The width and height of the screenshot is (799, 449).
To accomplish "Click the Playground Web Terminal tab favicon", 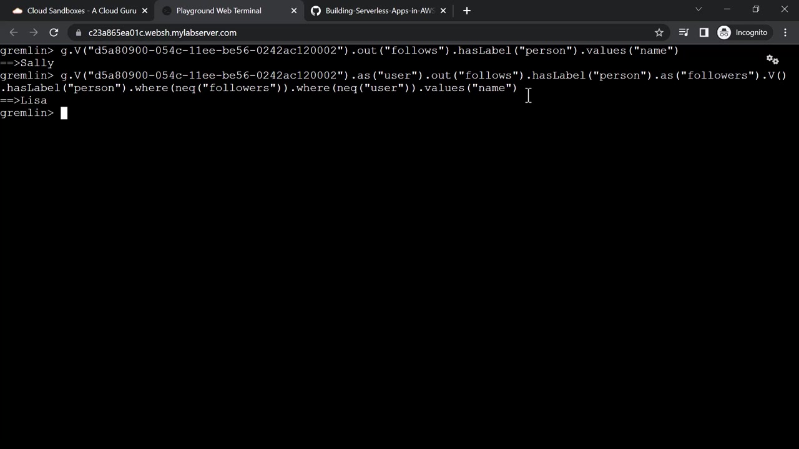I will (167, 11).
